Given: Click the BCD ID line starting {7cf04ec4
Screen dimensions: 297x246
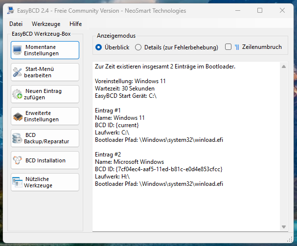Looking at the screenshot, I should point(159,169).
